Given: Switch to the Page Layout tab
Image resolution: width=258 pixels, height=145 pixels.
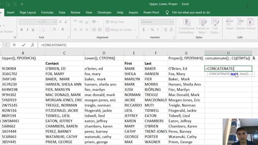Looking at the screenshot, I should (x=28, y=12).
